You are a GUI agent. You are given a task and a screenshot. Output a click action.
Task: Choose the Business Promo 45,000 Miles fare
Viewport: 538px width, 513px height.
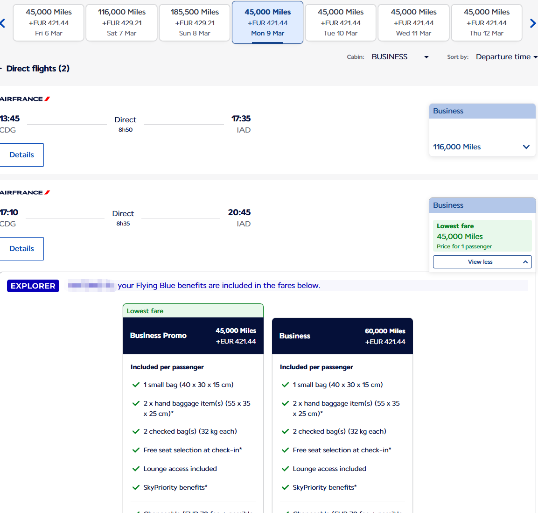pos(193,336)
